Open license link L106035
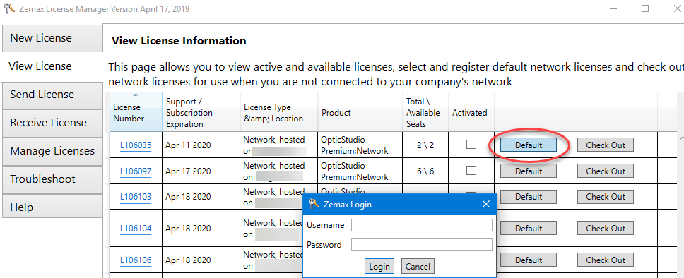The width and height of the screenshot is (684, 278). (x=136, y=145)
